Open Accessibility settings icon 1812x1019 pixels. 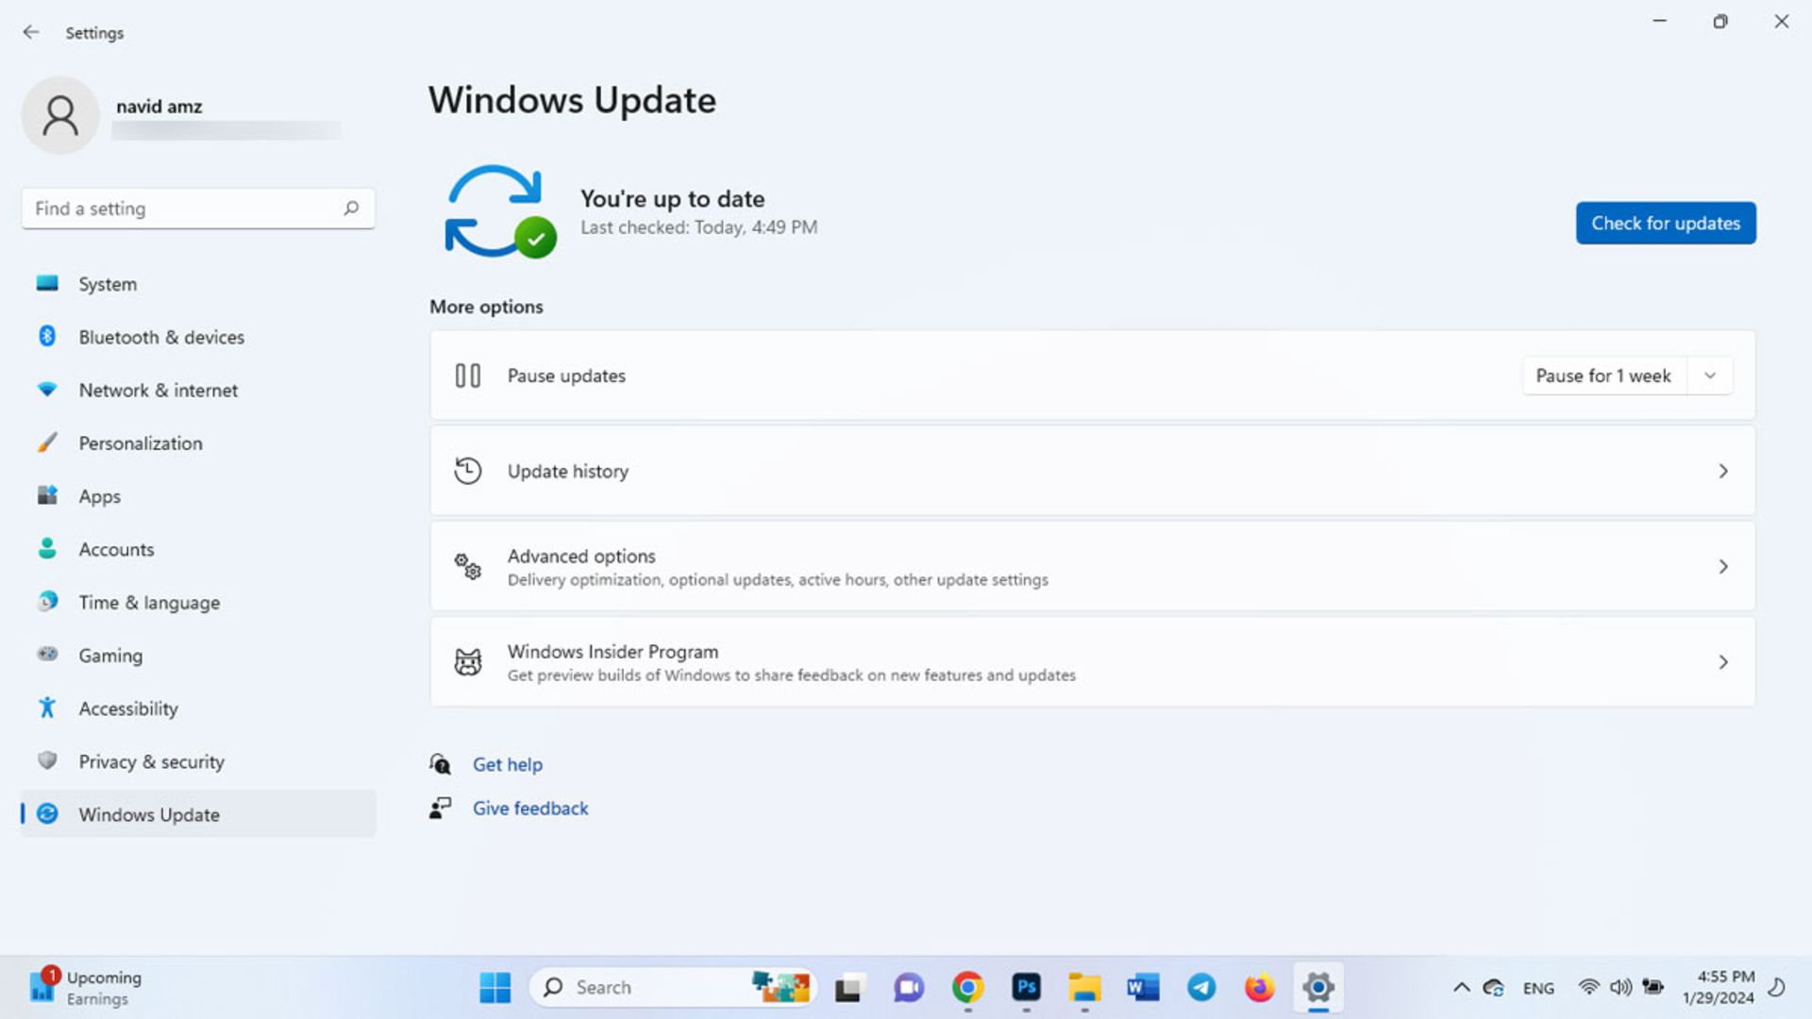tap(46, 708)
